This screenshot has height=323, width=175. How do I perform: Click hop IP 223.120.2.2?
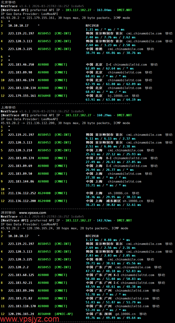18,267
